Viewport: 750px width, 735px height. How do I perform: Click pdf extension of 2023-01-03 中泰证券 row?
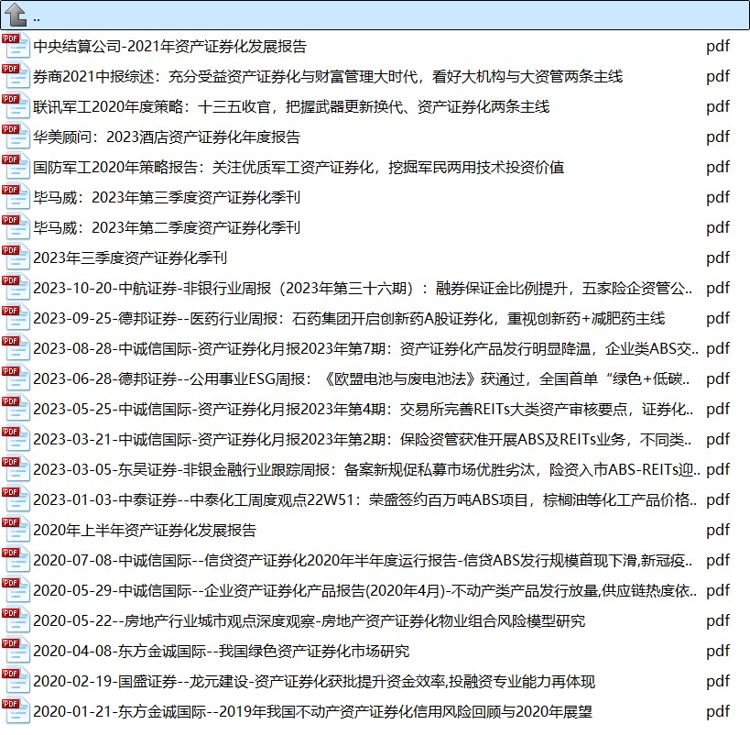[x=718, y=499]
